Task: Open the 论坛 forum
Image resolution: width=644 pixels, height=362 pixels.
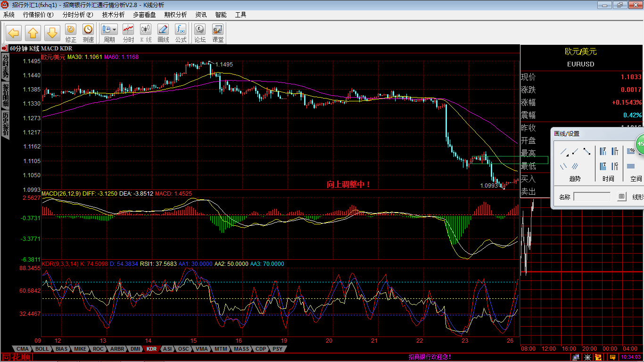Action: point(200,33)
